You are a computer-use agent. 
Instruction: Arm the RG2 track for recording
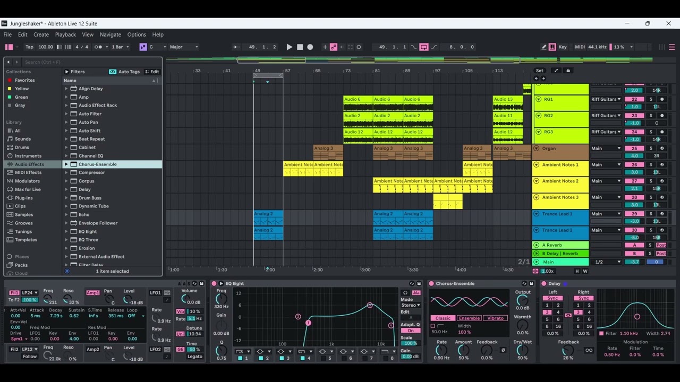coord(662,116)
